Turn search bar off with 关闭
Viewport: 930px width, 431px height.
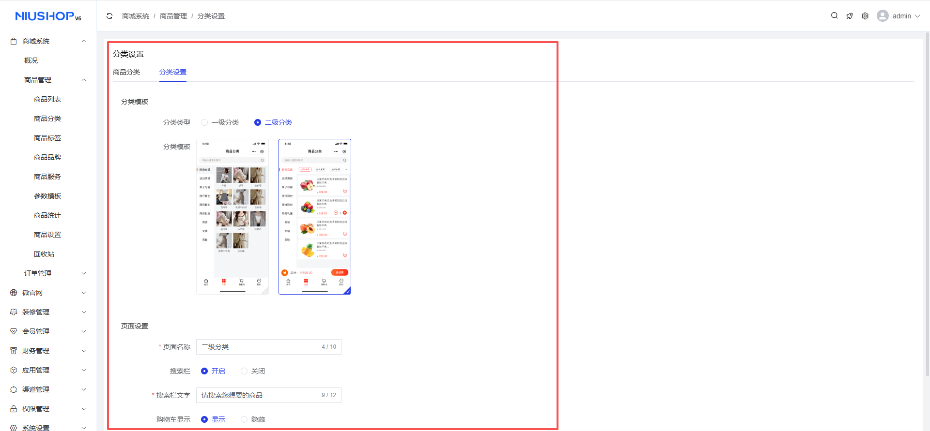click(x=244, y=371)
